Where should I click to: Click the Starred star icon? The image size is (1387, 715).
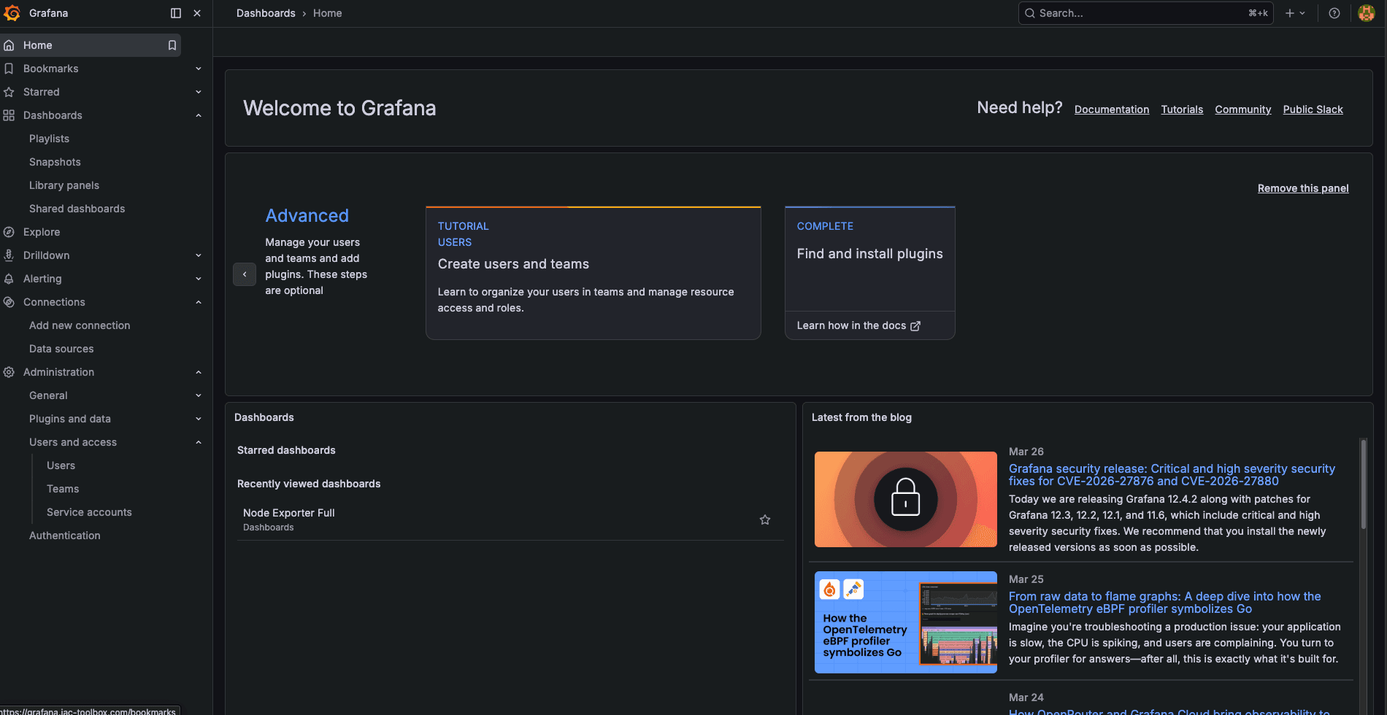[9, 92]
